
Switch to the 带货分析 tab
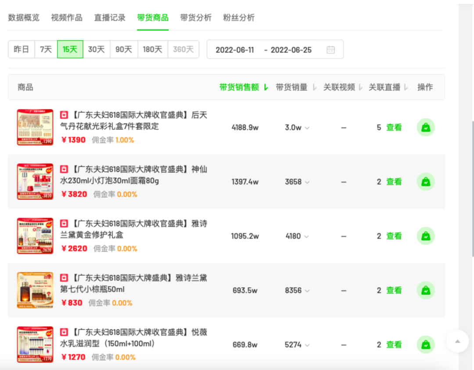pyautogui.click(x=196, y=18)
